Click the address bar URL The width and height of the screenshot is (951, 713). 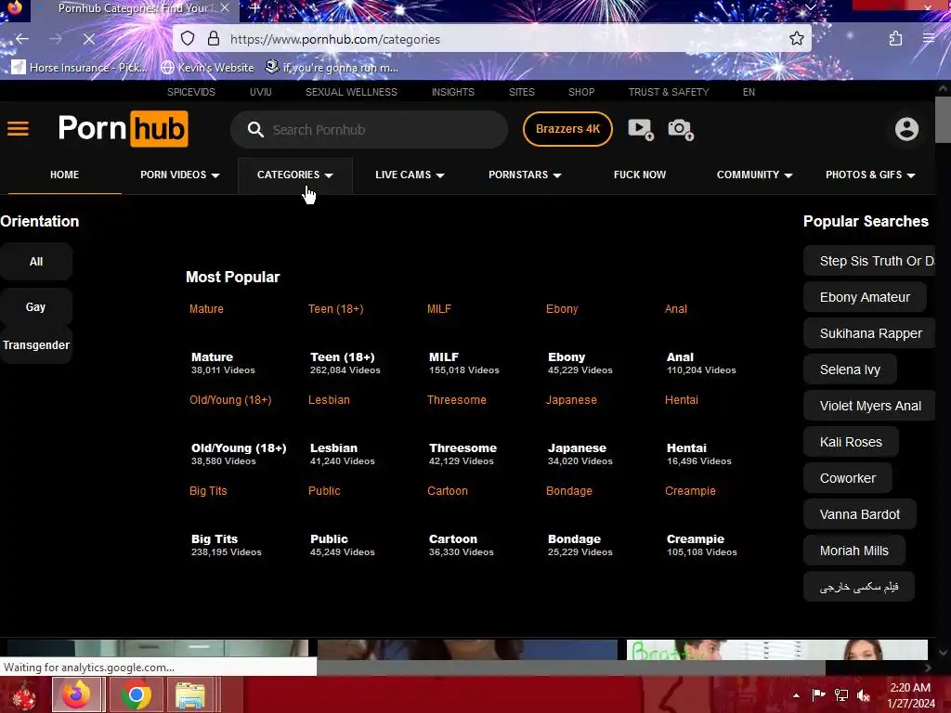[334, 39]
